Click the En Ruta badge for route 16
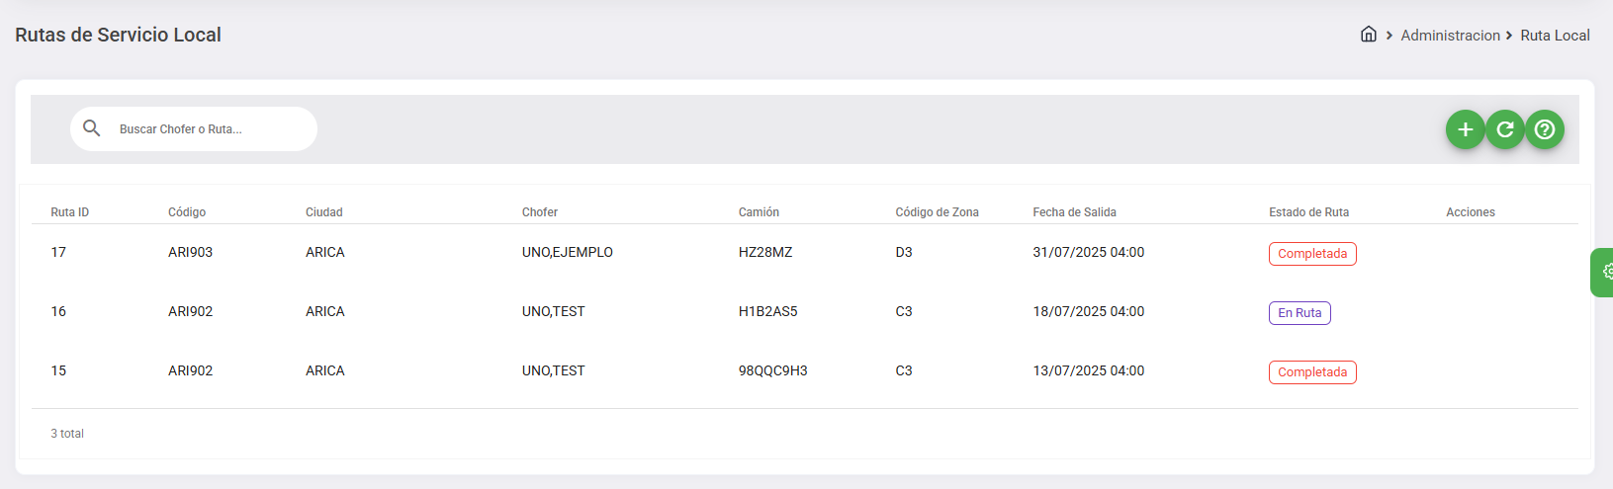1613x489 pixels. (x=1299, y=313)
